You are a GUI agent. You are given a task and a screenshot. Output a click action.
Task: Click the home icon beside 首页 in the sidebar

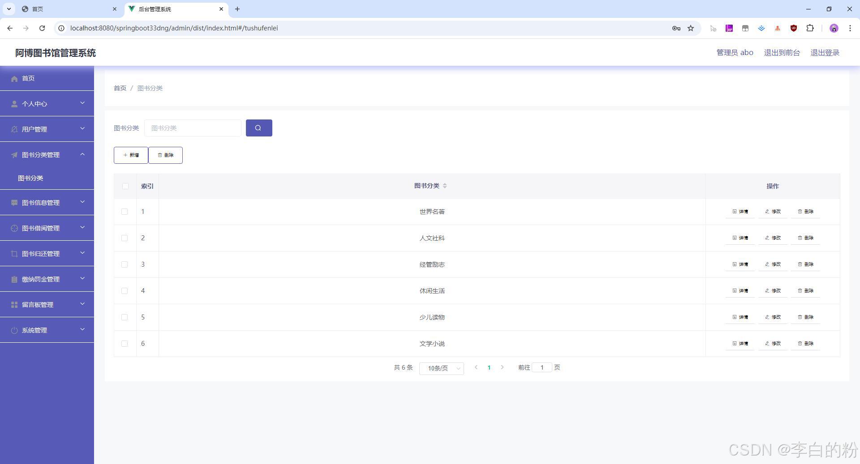coord(14,79)
